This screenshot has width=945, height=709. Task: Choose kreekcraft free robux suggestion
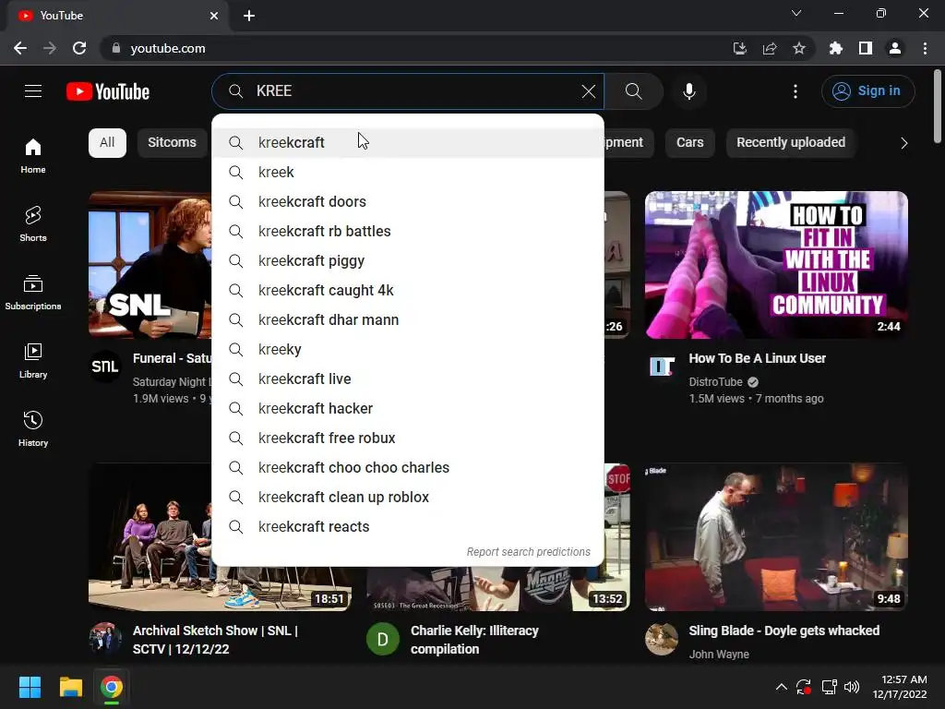point(408,439)
